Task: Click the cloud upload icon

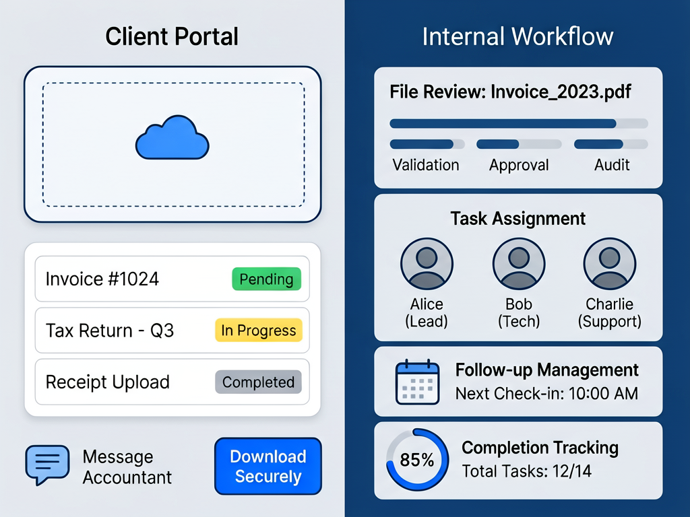Action: 172,137
